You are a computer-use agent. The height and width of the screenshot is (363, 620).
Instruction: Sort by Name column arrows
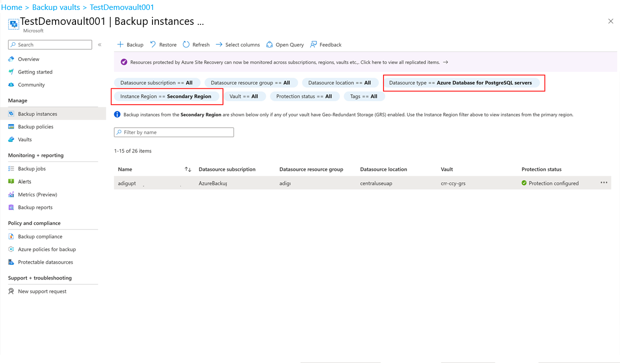188,169
